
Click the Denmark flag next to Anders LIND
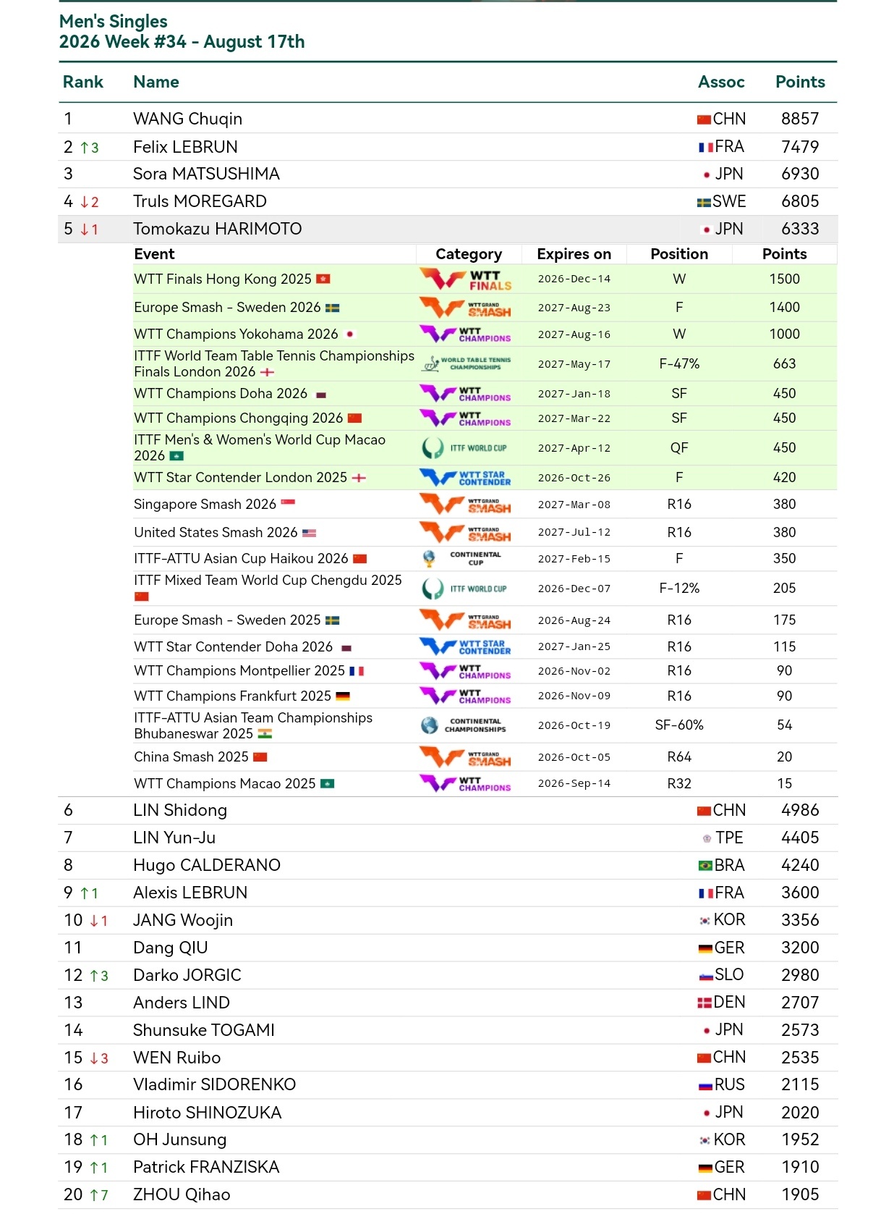(x=704, y=1003)
